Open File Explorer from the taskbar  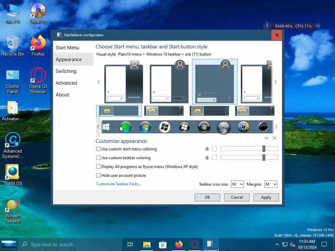[x=147, y=244]
